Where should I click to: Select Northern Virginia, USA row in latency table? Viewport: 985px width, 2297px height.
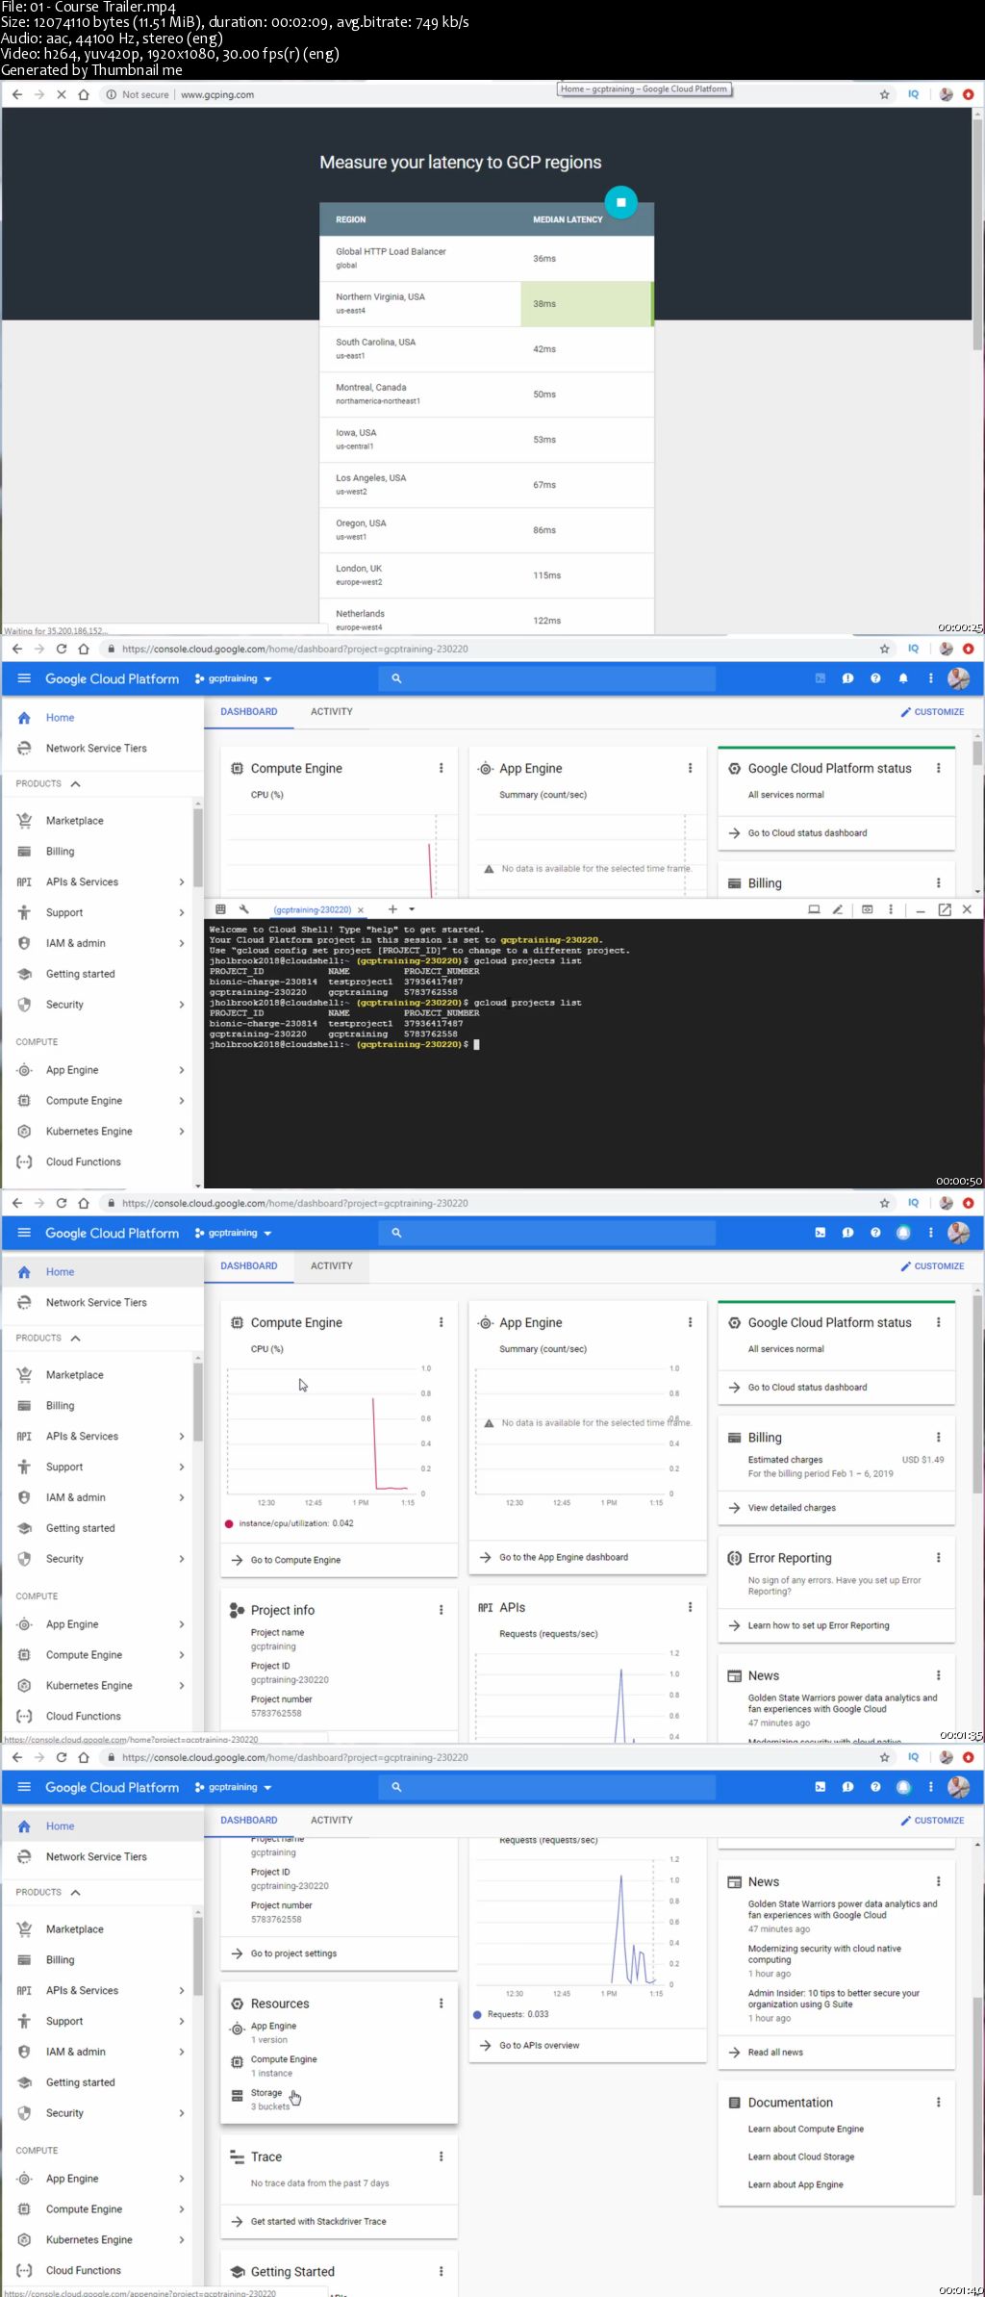tap(487, 303)
